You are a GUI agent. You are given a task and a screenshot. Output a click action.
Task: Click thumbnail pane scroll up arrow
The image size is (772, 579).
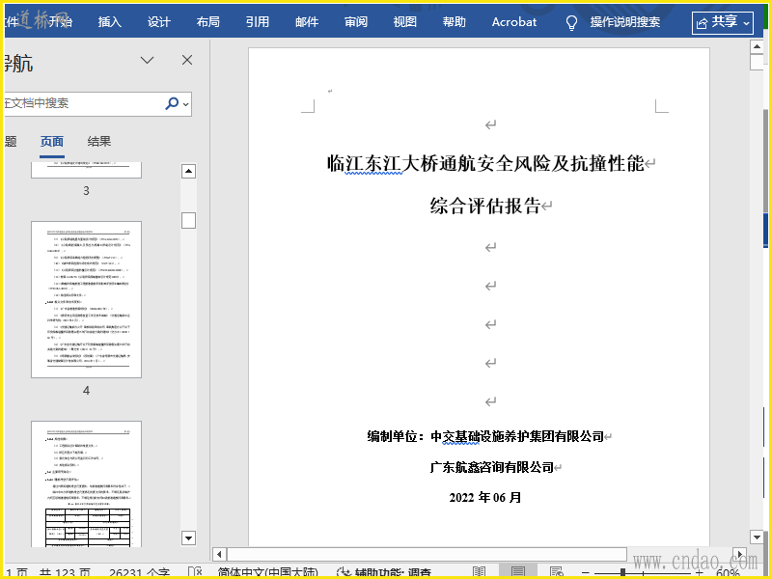point(188,171)
